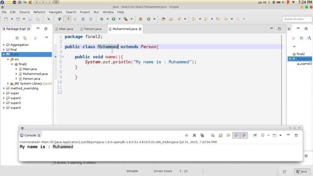313x176 pixels.
Task: Click the Debug bug icon in toolbar
Action: (x=102, y=19)
